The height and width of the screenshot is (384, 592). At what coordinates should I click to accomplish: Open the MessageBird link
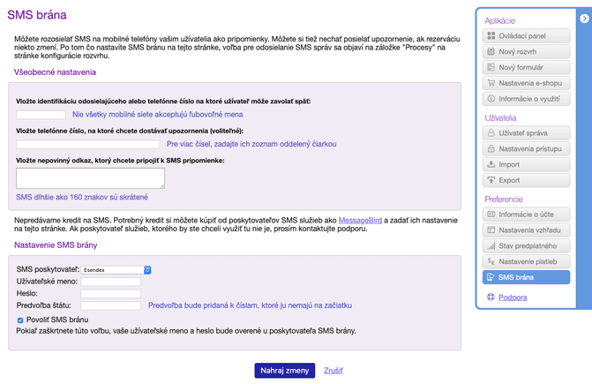coord(360,221)
